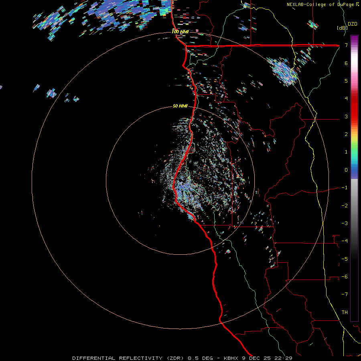Screen dimensions: 361x361
Task: Select the 7 dB scale label
Action: [346, 45]
